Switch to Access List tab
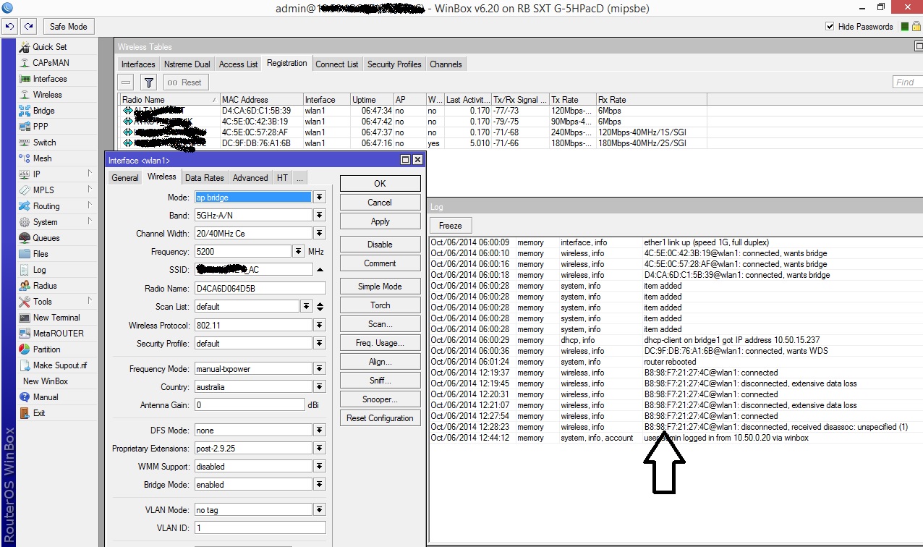The height and width of the screenshot is (547, 923). pos(238,64)
